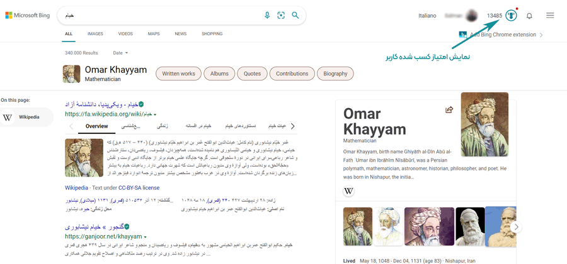
Task: Click the magnifier search icon
Action: [x=295, y=16]
